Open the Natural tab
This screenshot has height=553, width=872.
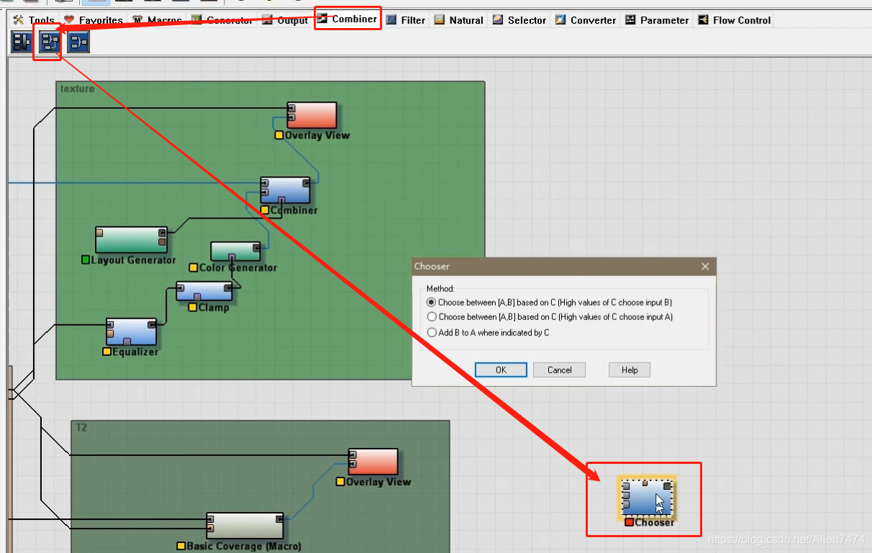tap(459, 20)
